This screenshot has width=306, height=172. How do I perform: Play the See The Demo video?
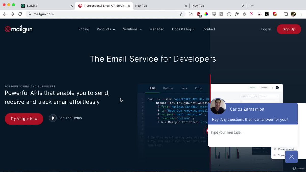(53, 118)
